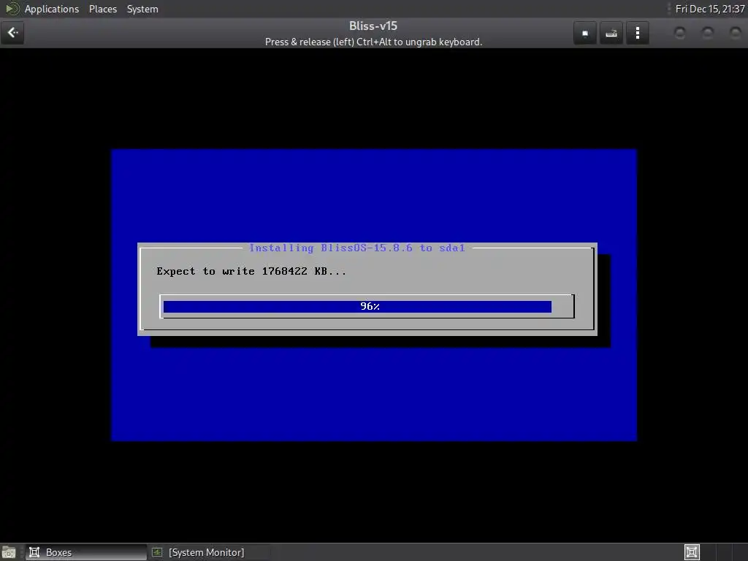Open the three-dot options menu

tap(637, 33)
